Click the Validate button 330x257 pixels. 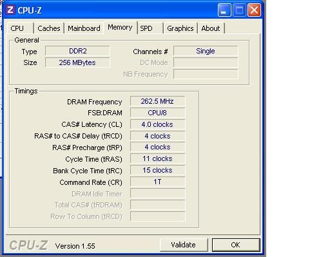tap(184, 245)
